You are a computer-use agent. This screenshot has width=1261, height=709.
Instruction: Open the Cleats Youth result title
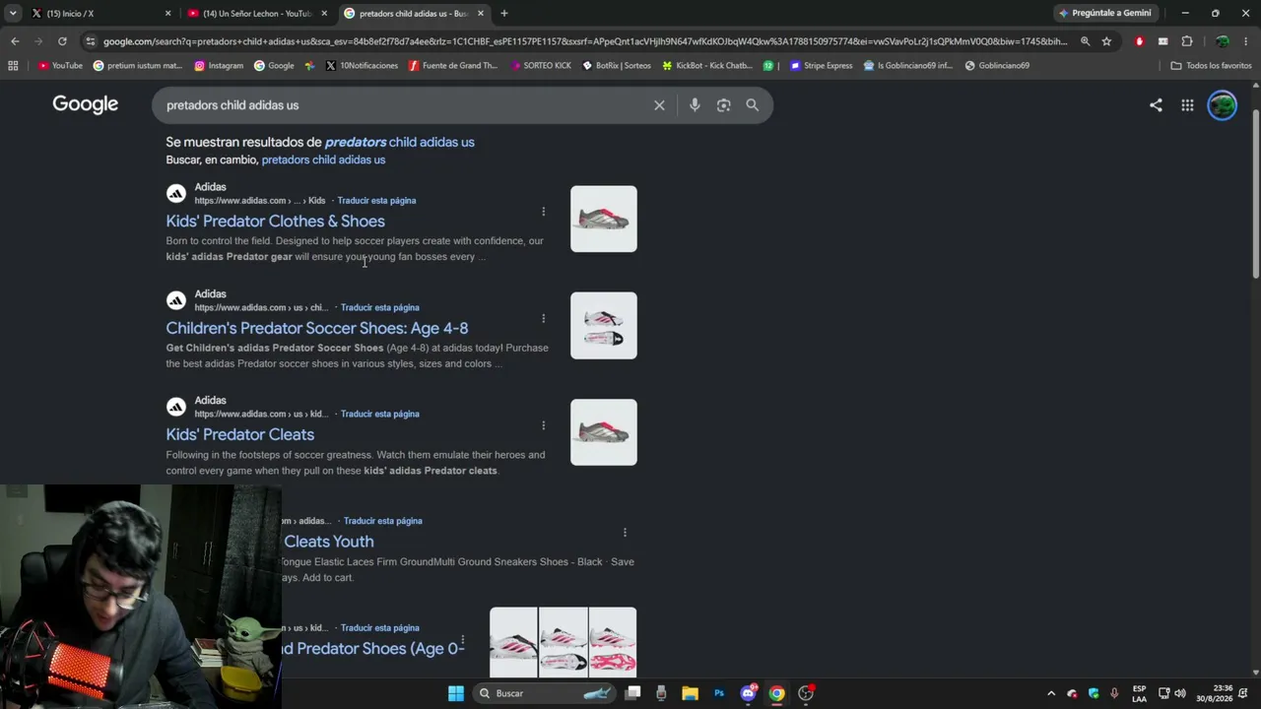point(329,542)
